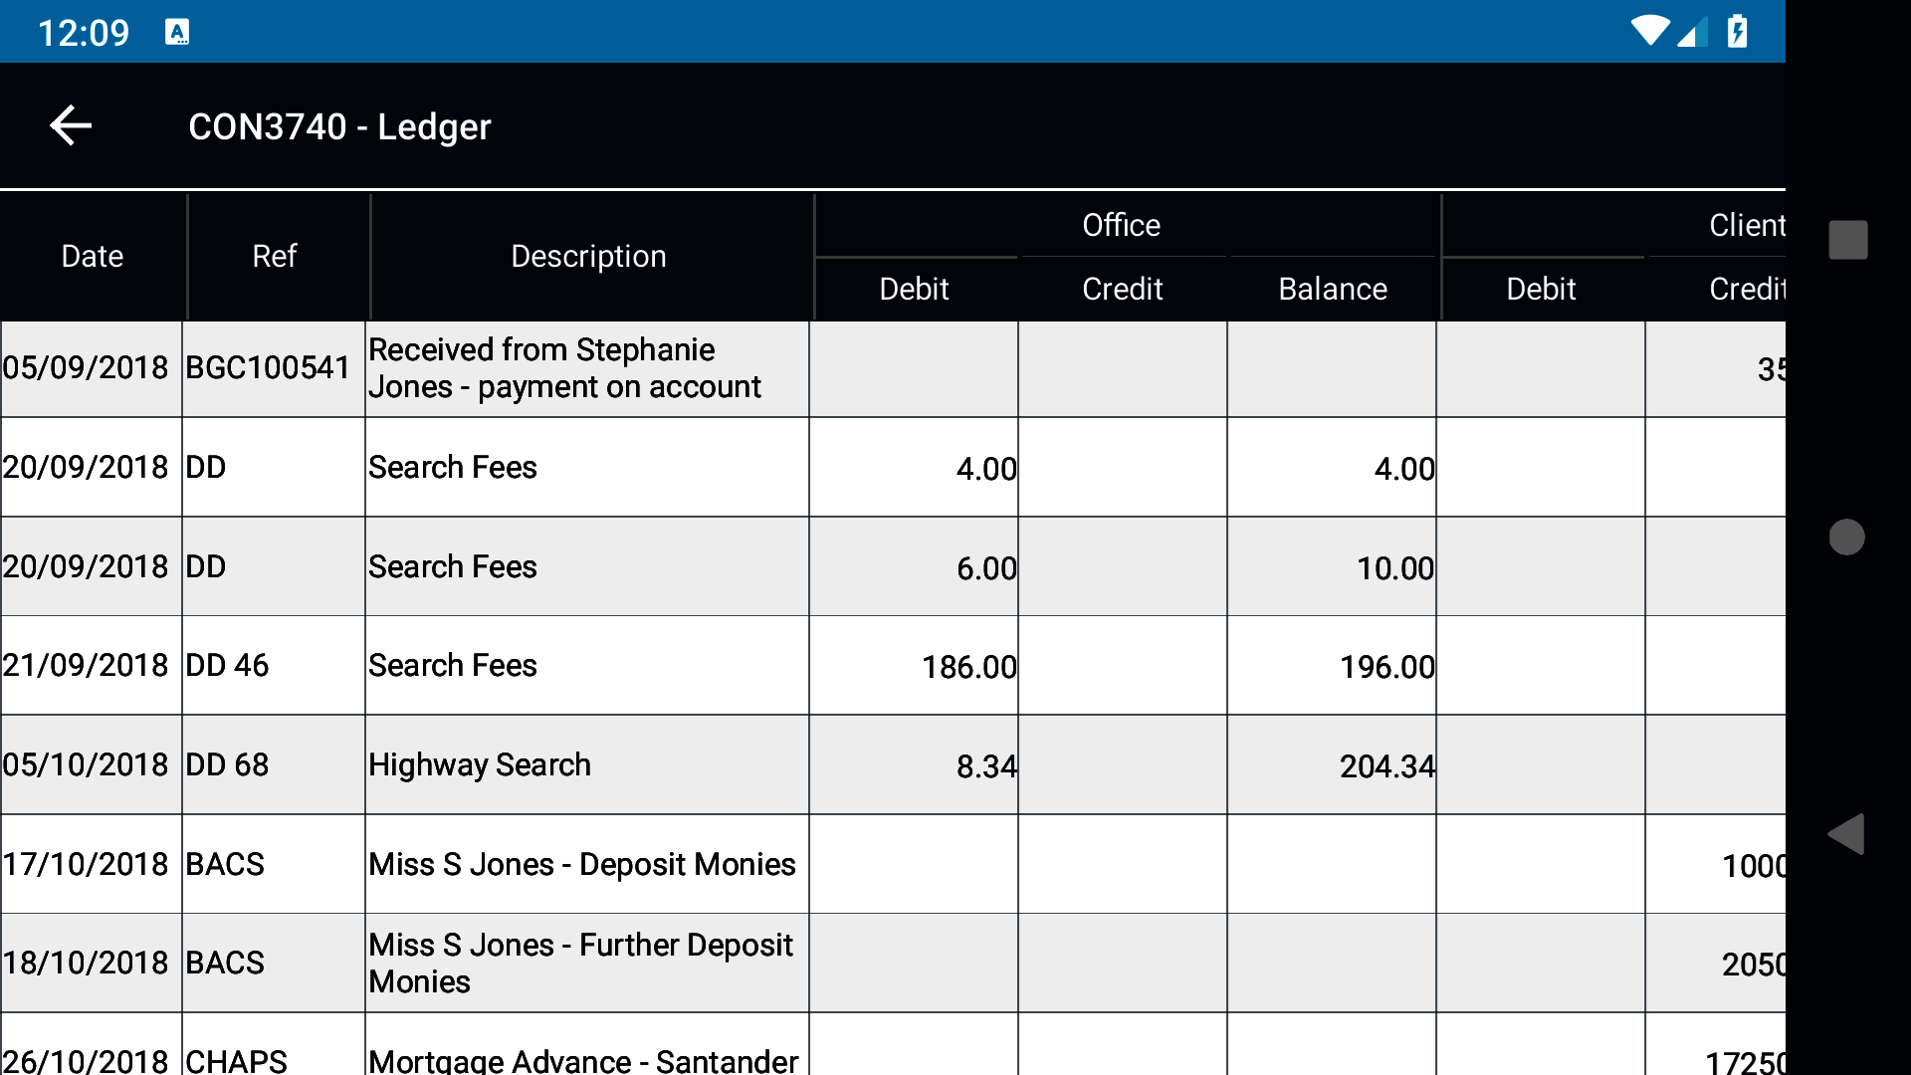Tap the Office Balance column header

tap(1332, 290)
